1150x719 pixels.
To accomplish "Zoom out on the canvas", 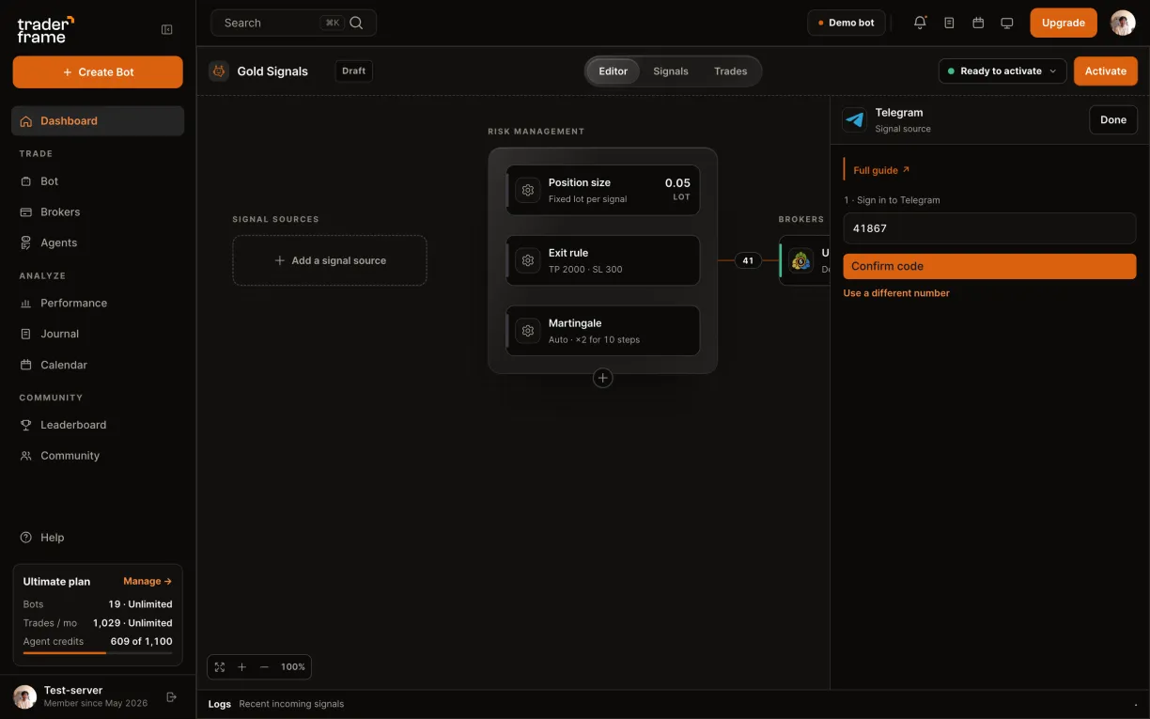I will point(264,667).
